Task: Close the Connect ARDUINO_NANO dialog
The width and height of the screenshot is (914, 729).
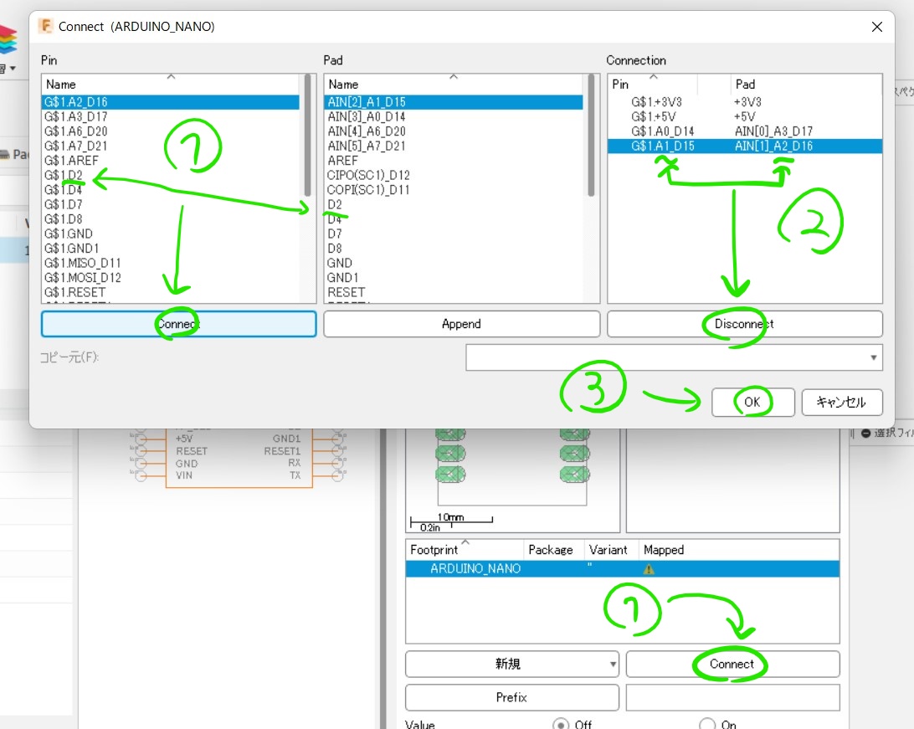Action: (x=876, y=27)
